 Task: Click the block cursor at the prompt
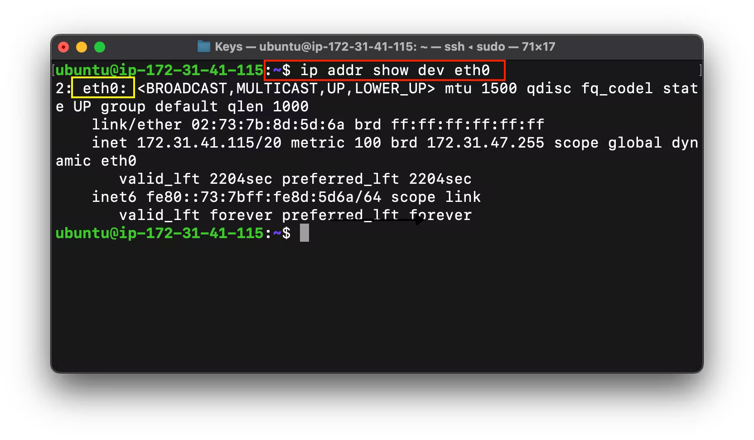point(304,233)
